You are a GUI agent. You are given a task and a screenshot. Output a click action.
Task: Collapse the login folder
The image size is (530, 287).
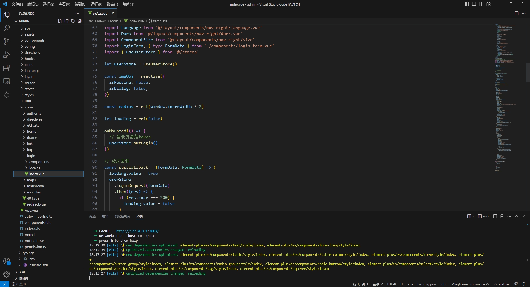pos(49,156)
